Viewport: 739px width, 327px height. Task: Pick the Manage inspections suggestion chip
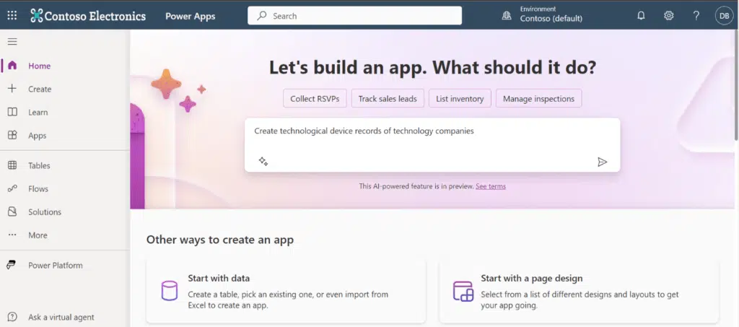tap(538, 98)
